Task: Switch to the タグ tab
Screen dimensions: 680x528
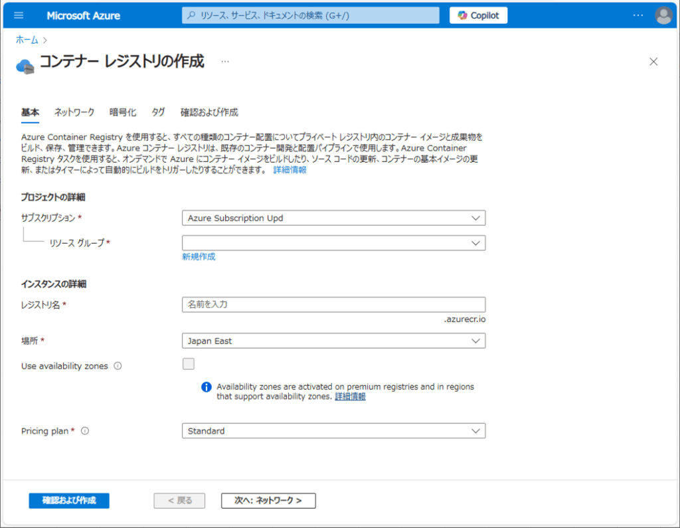Action: (158, 112)
